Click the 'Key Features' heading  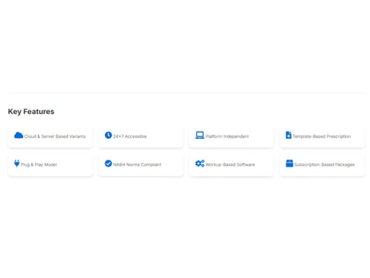pos(31,111)
